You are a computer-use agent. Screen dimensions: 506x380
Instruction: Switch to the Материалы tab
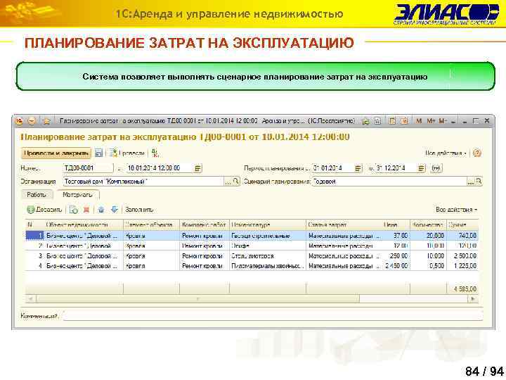click(77, 195)
